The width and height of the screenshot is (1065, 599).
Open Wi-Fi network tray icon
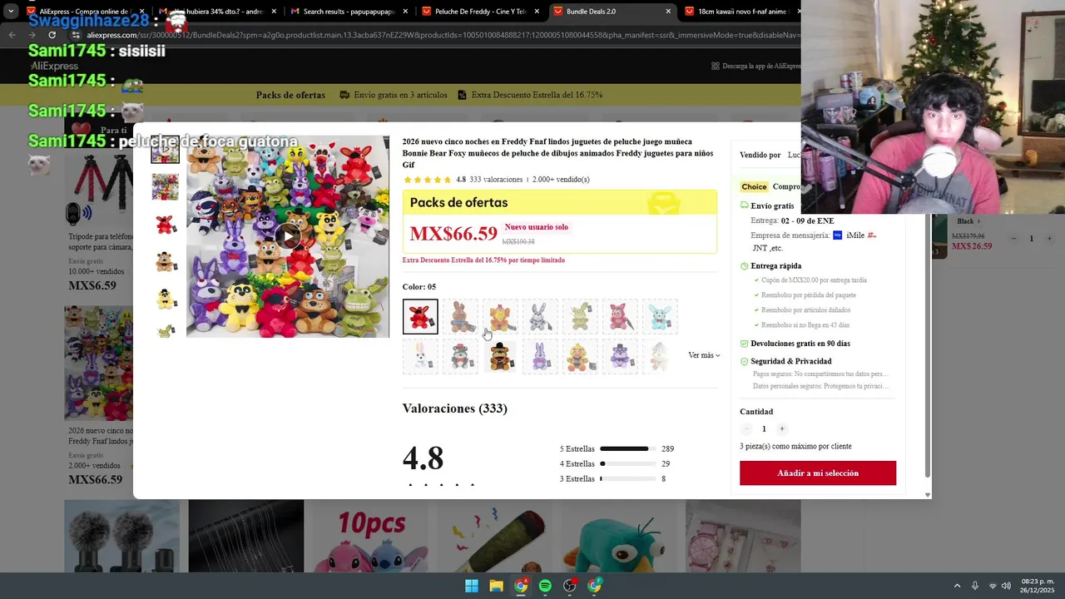[992, 586]
